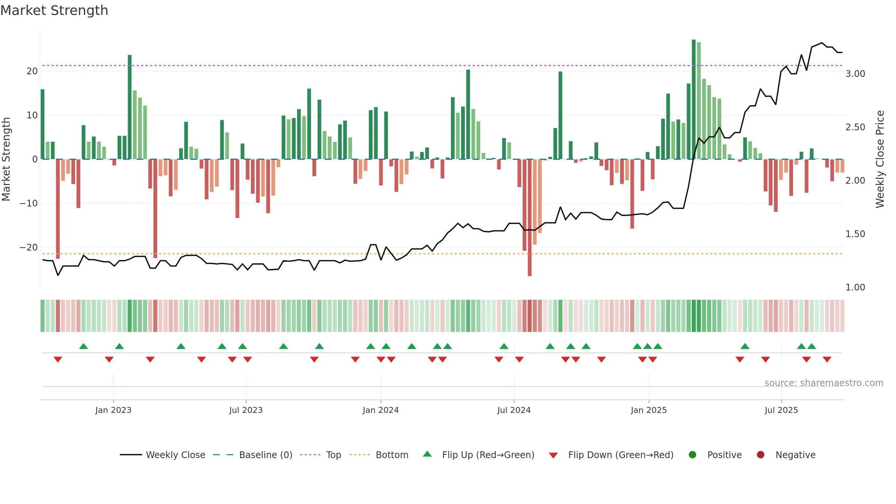Click the first Flip Down marker at chart start
This screenshot has width=896, height=504.
pos(58,359)
